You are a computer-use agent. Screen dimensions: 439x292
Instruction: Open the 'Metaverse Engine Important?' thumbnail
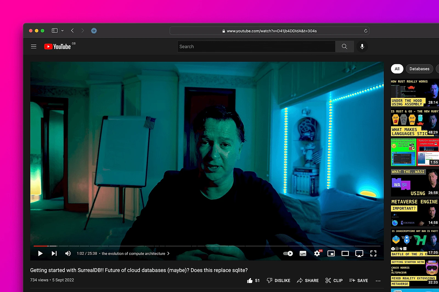[x=415, y=212]
